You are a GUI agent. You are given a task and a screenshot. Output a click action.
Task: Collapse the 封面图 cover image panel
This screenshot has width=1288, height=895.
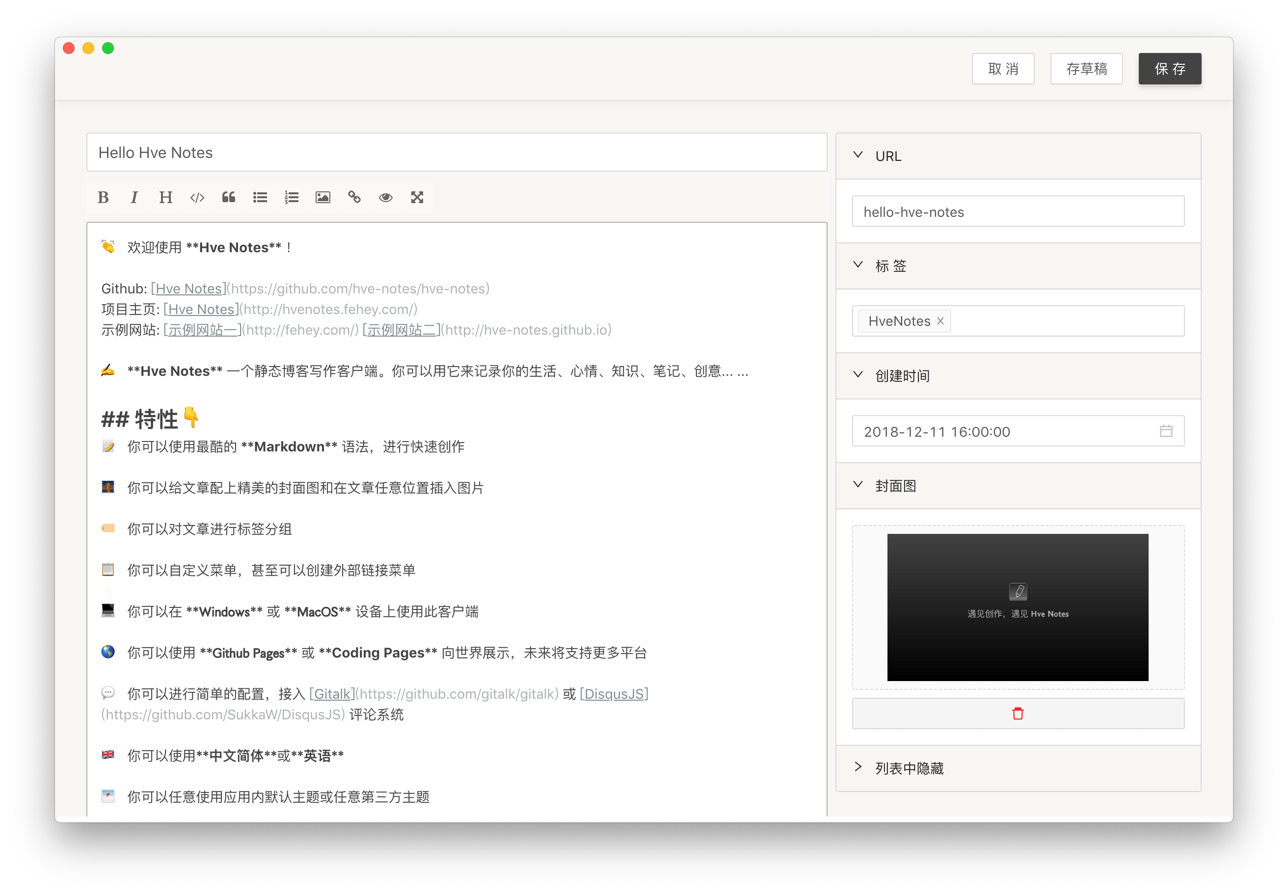pyautogui.click(x=858, y=485)
